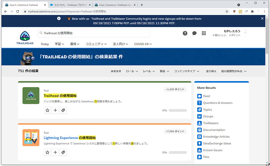Open the Trailhead の使用開始 trail link
This screenshot has height=166, width=270.
pos(60,96)
